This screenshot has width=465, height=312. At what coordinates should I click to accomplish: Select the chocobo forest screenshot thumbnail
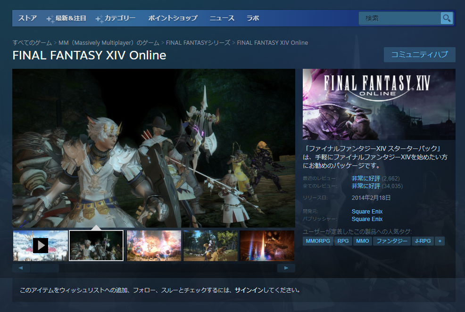click(210, 246)
